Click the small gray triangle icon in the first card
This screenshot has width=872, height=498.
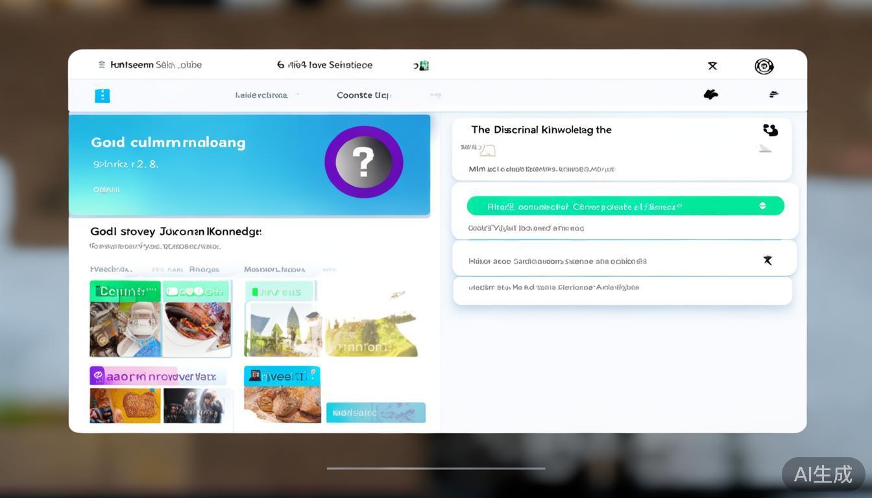(x=766, y=148)
